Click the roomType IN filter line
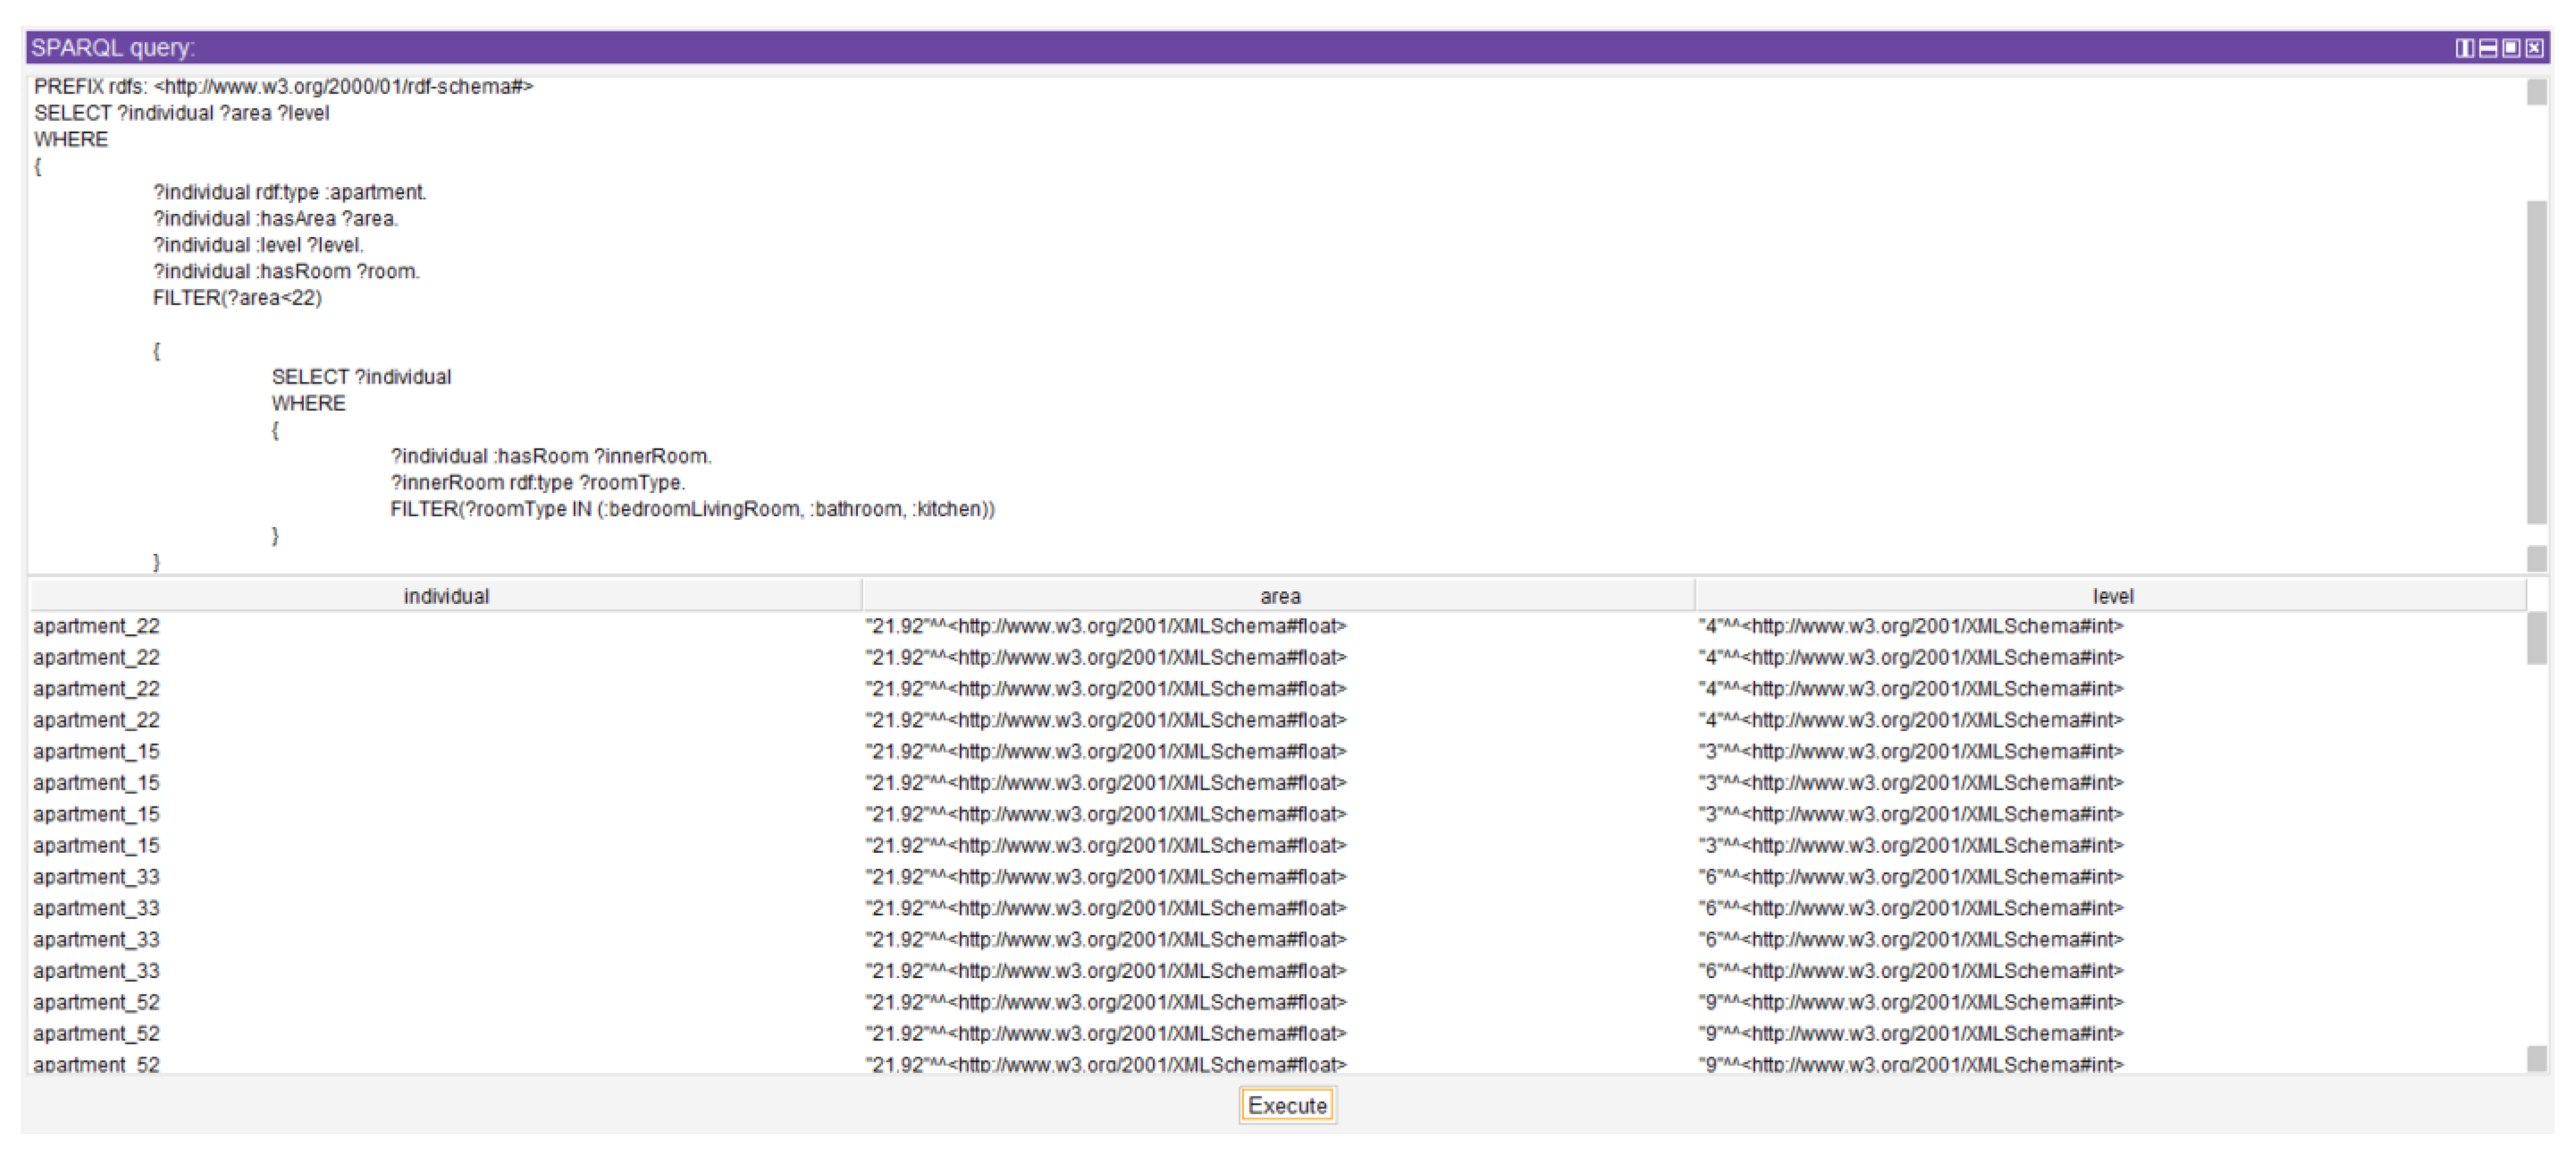Viewport: 2576px width, 1165px height. tap(692, 509)
